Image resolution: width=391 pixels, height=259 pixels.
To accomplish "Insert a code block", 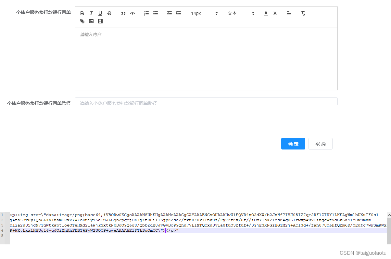I will (x=132, y=13).
